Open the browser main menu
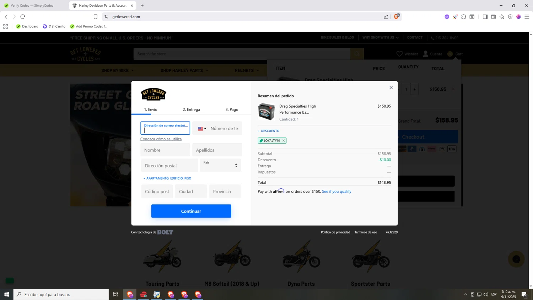This screenshot has width=533, height=300. coord(527,17)
